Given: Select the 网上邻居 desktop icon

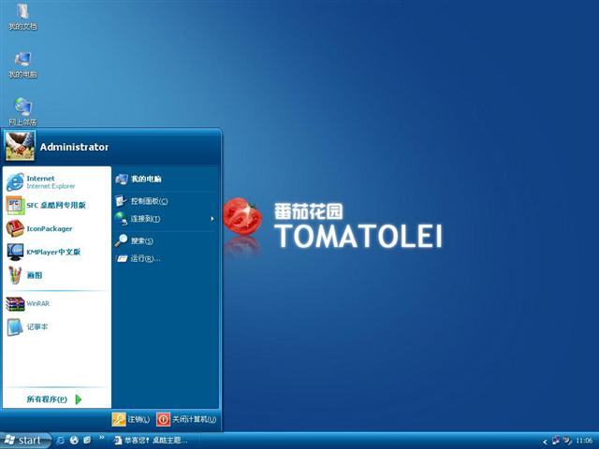Looking at the screenshot, I should (x=22, y=112).
